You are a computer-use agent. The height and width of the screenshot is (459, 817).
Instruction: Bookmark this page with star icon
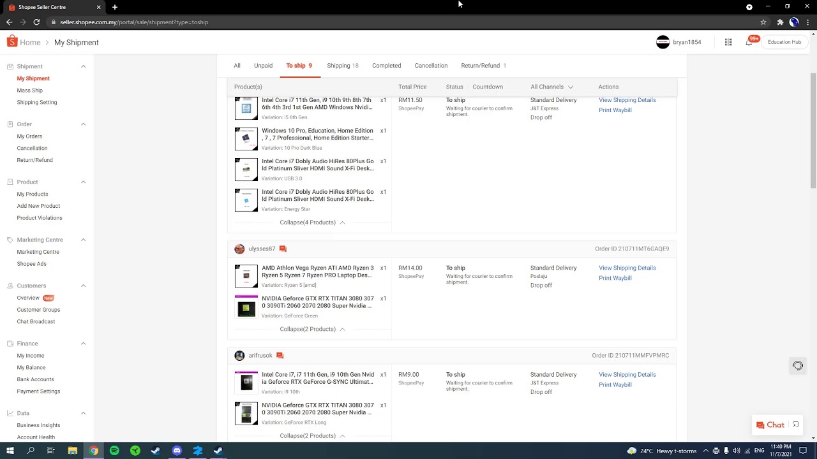click(763, 22)
